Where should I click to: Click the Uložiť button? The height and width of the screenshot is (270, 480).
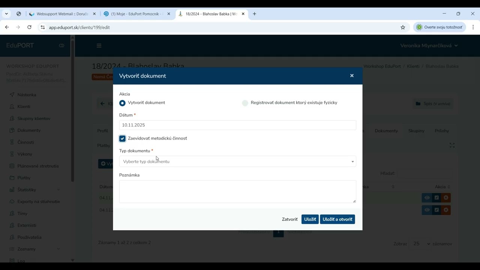(310, 219)
